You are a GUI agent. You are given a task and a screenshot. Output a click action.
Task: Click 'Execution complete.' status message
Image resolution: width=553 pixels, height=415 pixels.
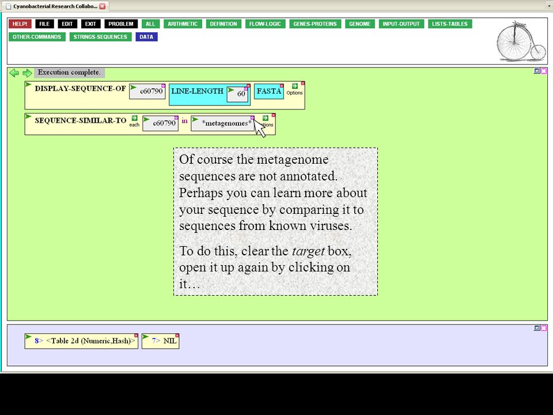[69, 73]
